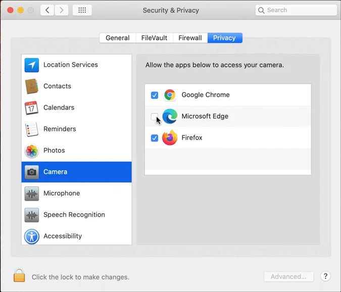The width and height of the screenshot is (341, 292).
Task: Click the padlock to unlock changes
Action: [19, 275]
